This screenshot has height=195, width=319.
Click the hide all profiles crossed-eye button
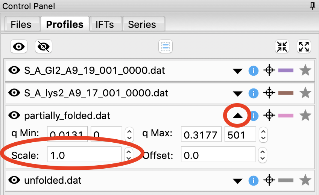click(x=44, y=47)
